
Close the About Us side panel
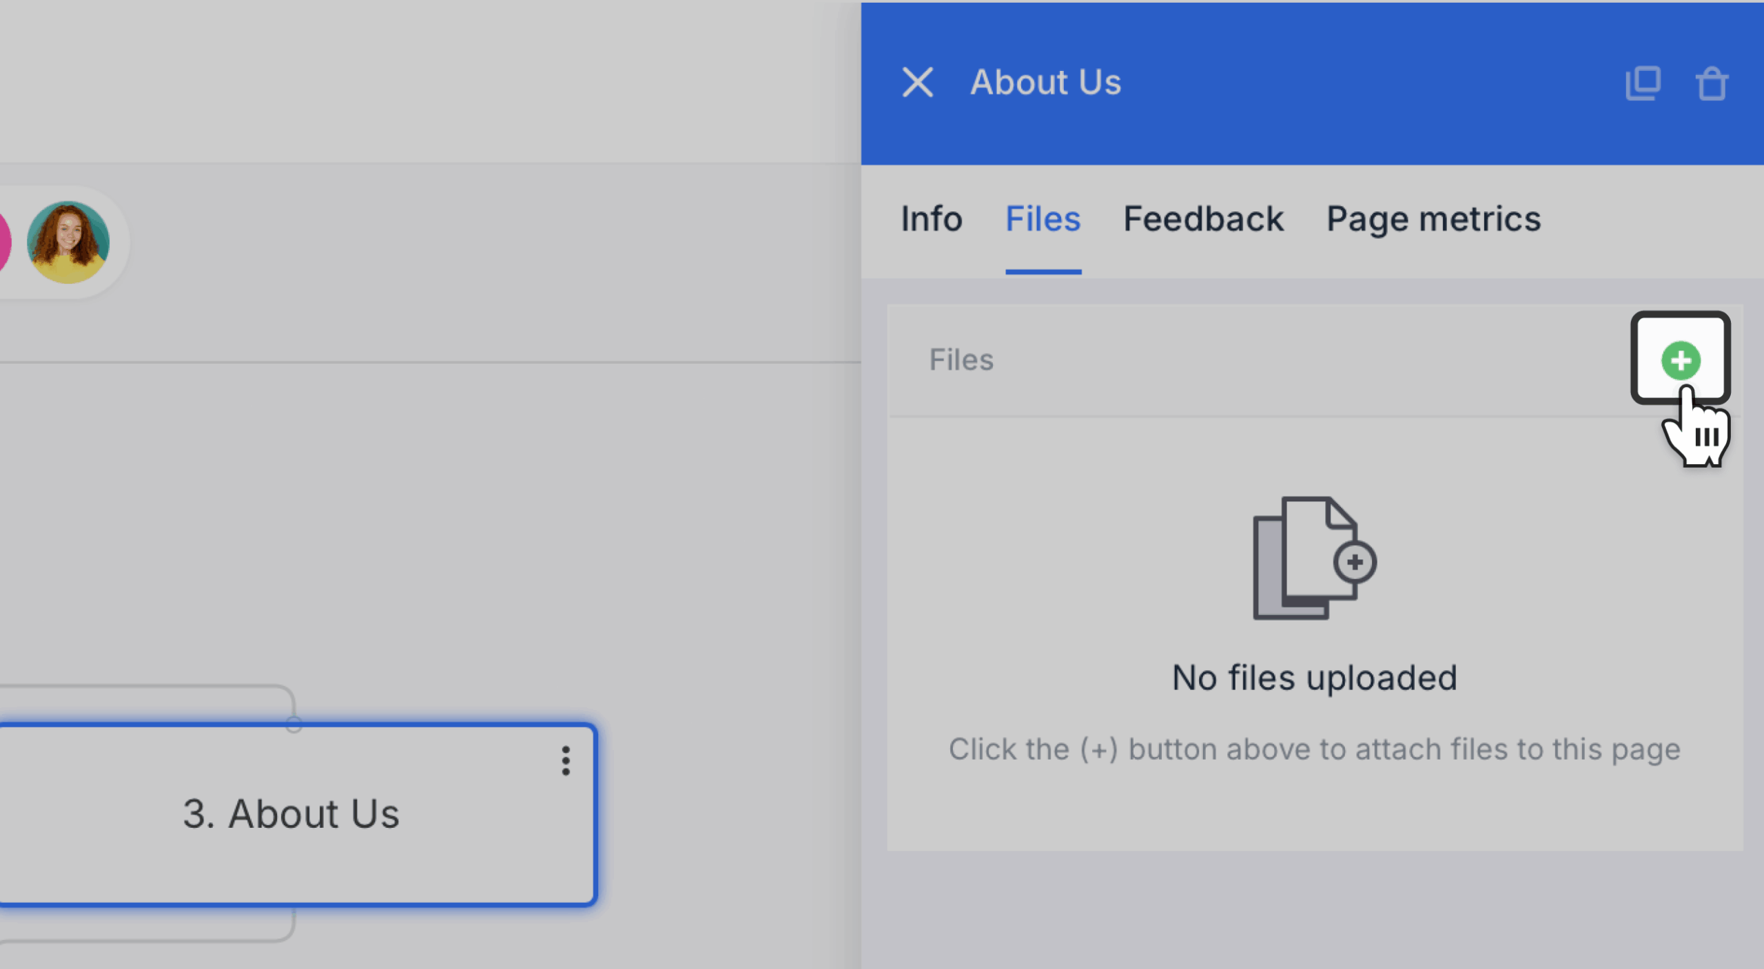click(x=917, y=83)
